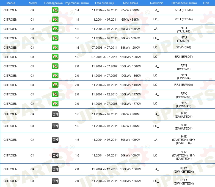Click the 5FX (EP6DT) engine code

[x=184, y=57]
